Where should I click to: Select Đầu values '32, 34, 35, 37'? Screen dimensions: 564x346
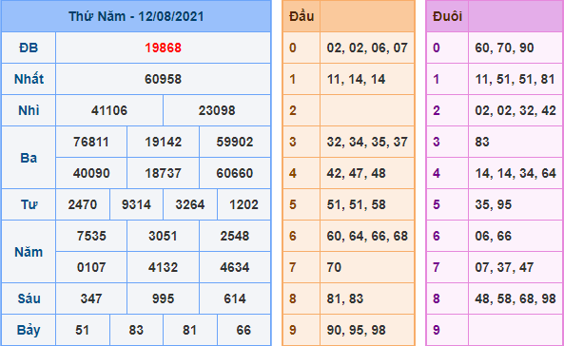tap(367, 142)
